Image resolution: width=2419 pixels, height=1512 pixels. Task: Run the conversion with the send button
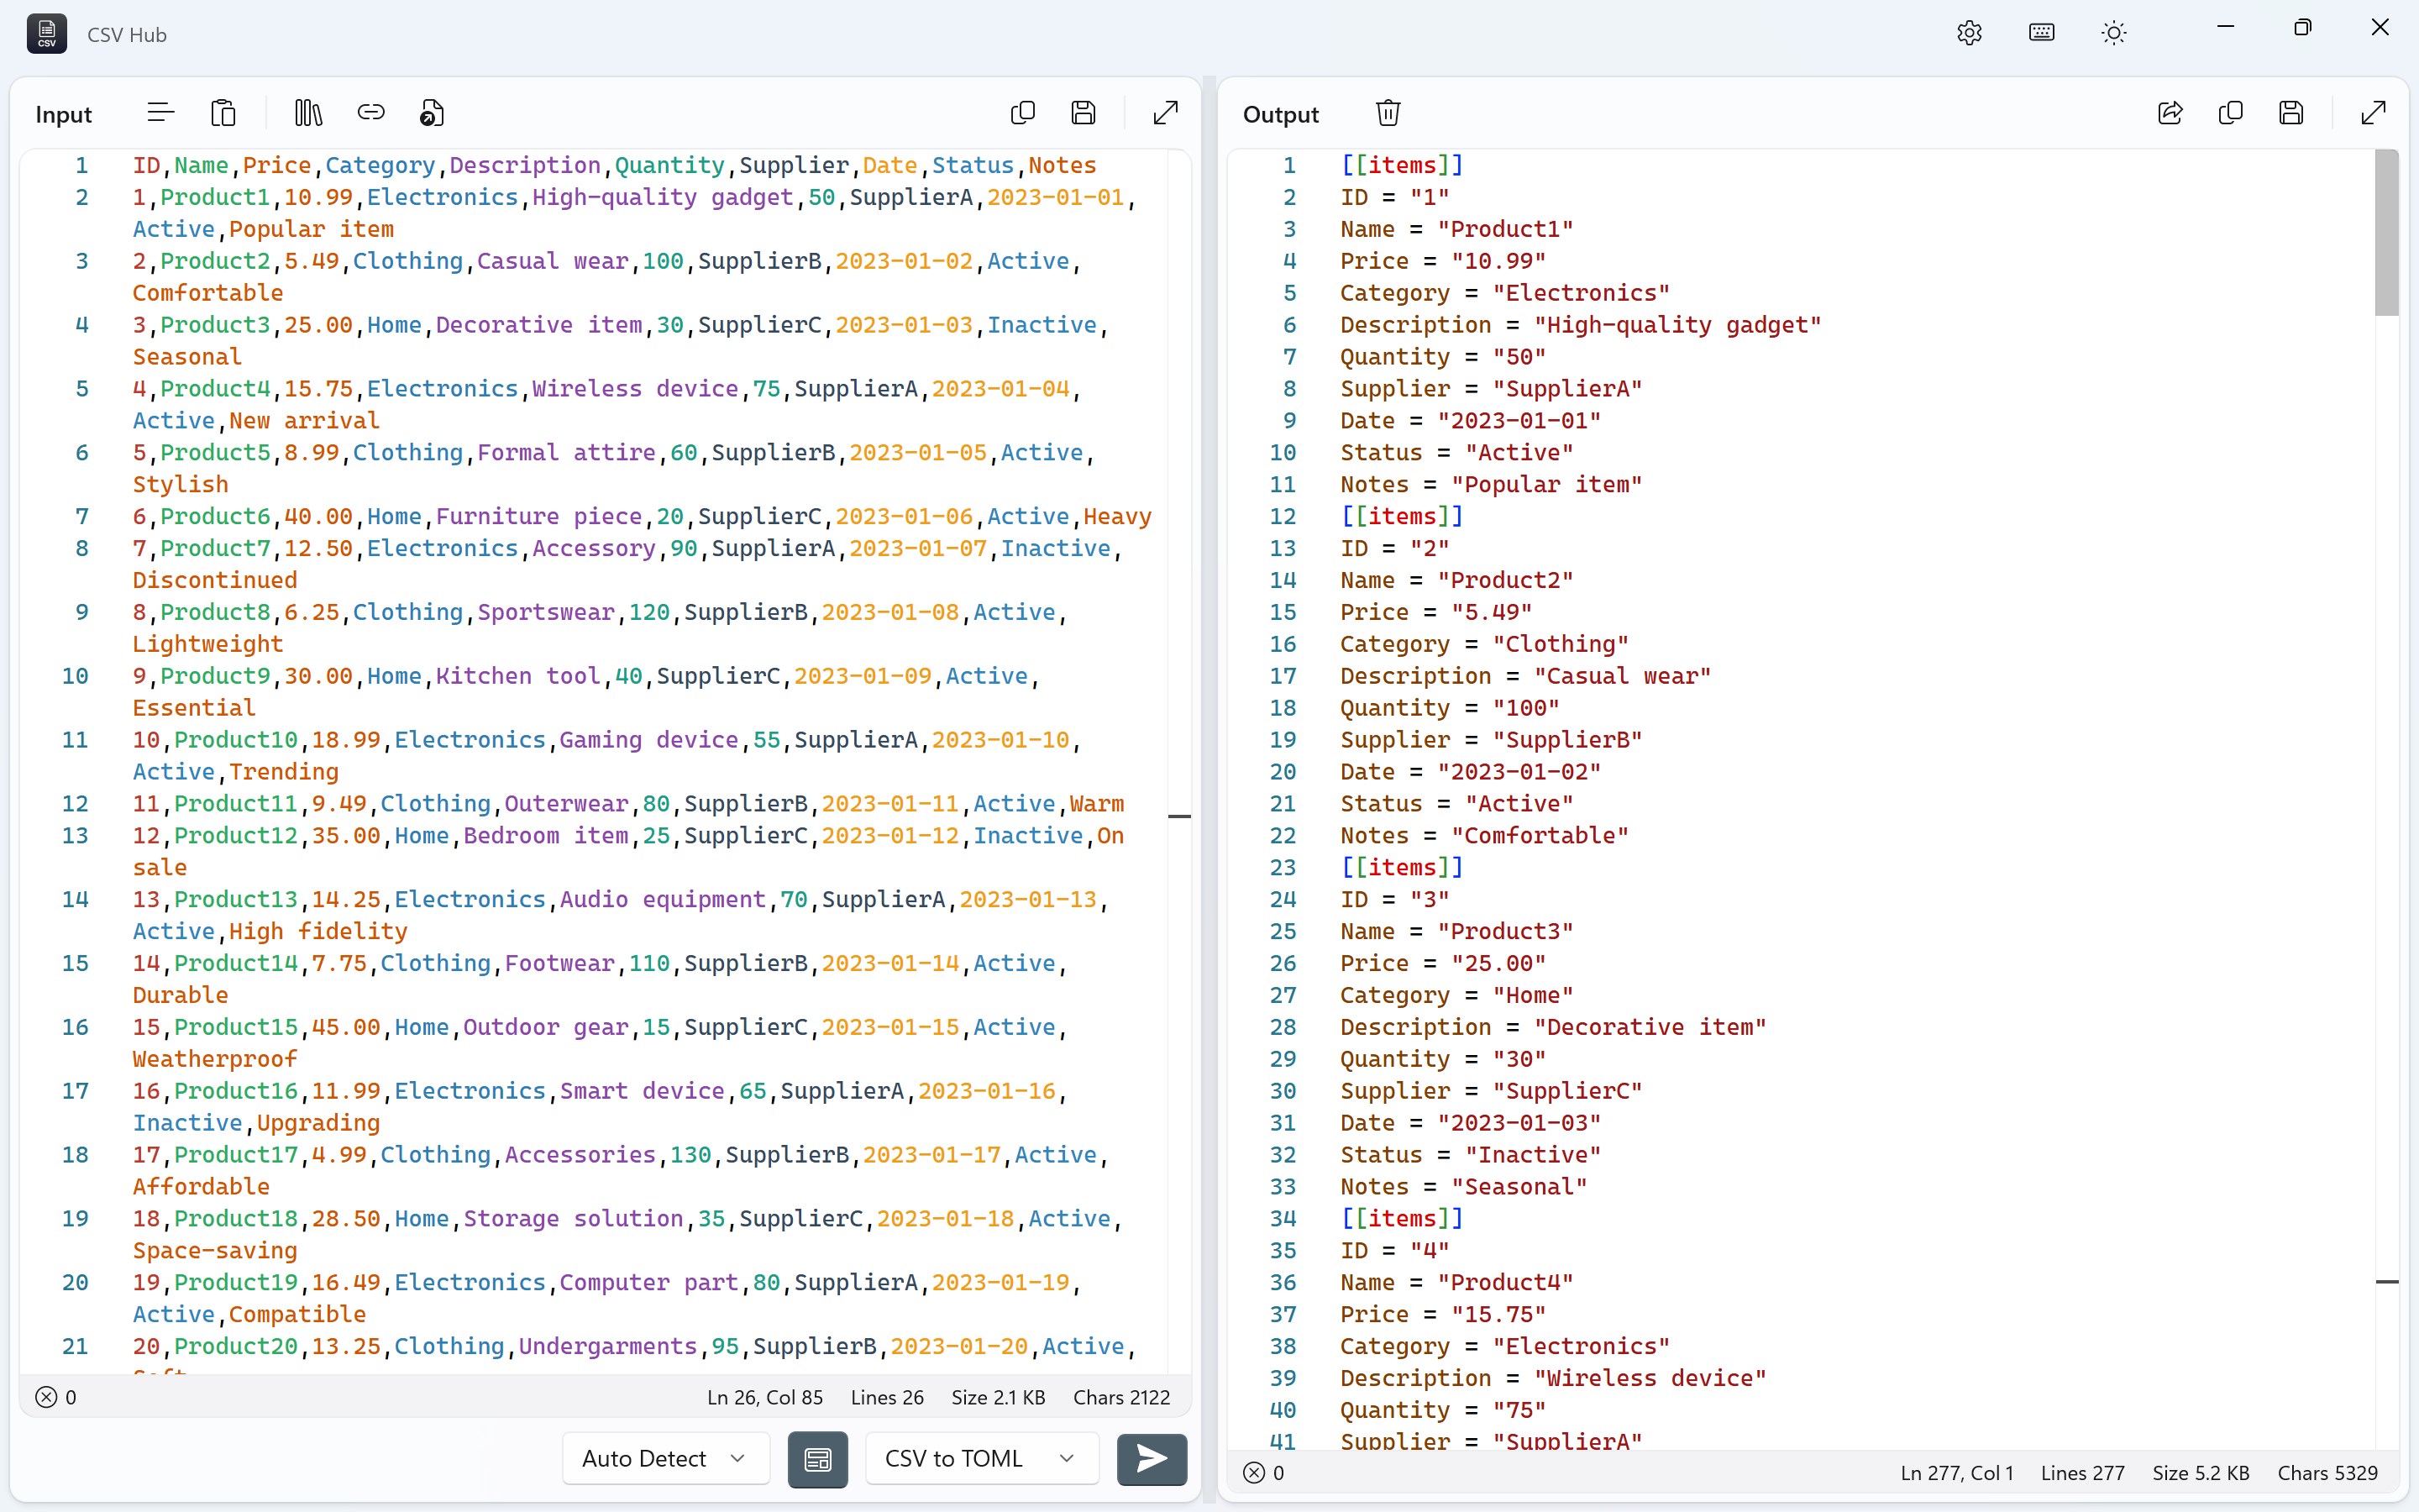[x=1151, y=1459]
